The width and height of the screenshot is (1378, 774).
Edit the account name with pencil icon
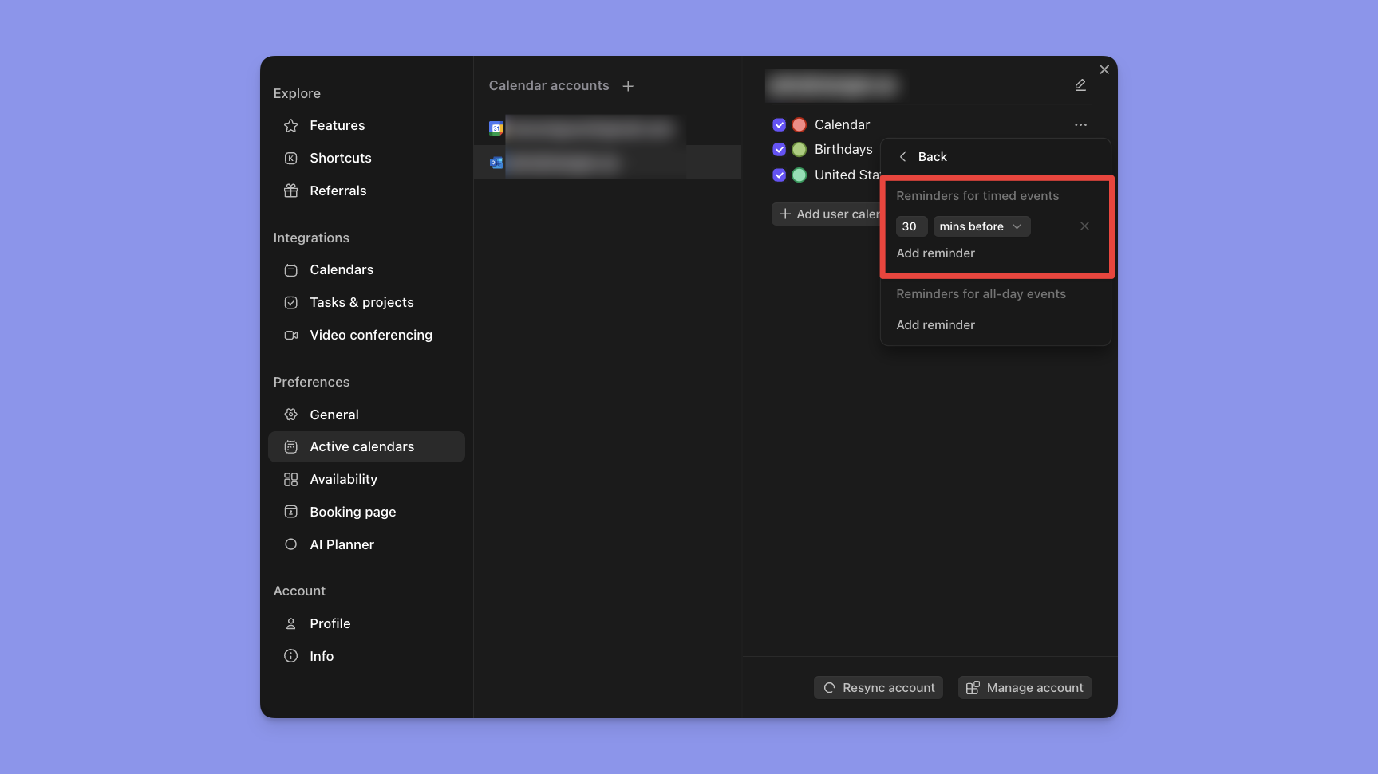pyautogui.click(x=1080, y=85)
